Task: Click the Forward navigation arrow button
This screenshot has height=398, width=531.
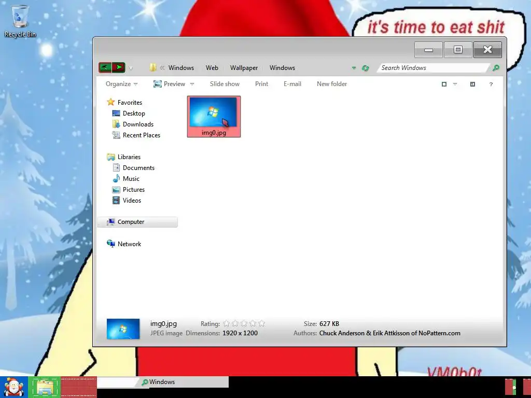Action: tap(119, 67)
